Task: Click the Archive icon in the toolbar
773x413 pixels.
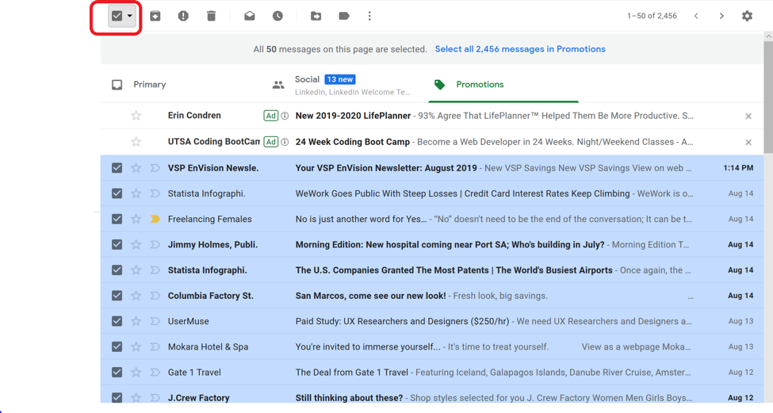Action: pos(155,16)
